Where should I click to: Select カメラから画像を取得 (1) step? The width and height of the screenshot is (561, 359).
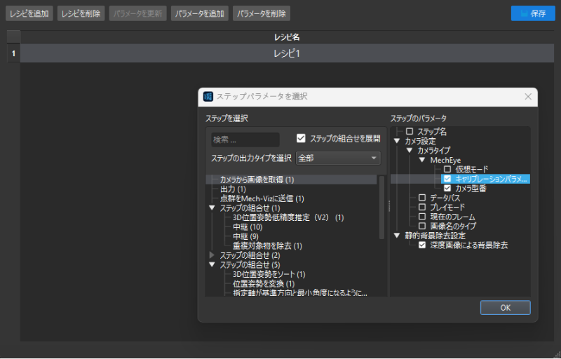[x=257, y=179]
